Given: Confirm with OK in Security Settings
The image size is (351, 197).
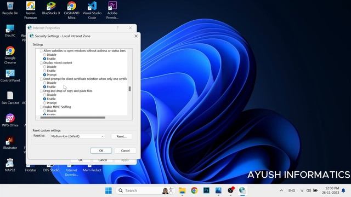Looking at the screenshot, I should click(x=101, y=151).
